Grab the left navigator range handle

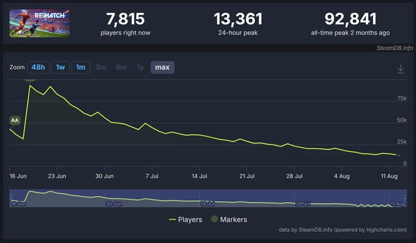[10, 198]
